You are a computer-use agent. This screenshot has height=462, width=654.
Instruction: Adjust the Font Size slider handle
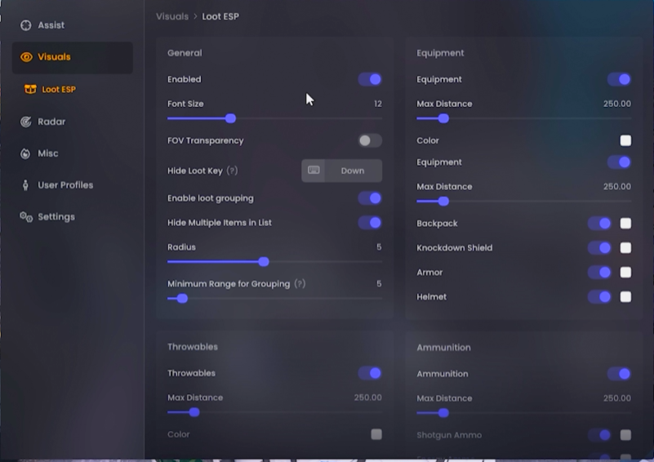[x=230, y=119]
